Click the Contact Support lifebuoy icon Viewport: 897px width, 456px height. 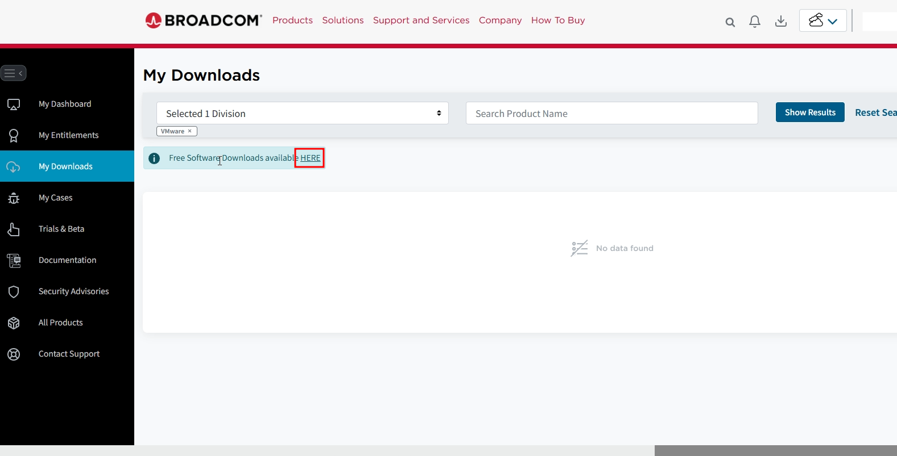pyautogui.click(x=14, y=354)
